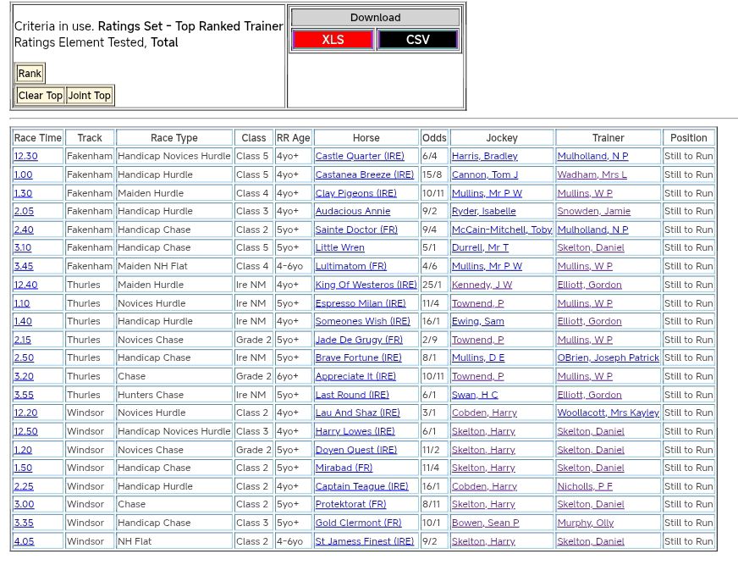View horse King Of Westeros (IRE)
This screenshot has height=565, width=738.
[366, 285]
